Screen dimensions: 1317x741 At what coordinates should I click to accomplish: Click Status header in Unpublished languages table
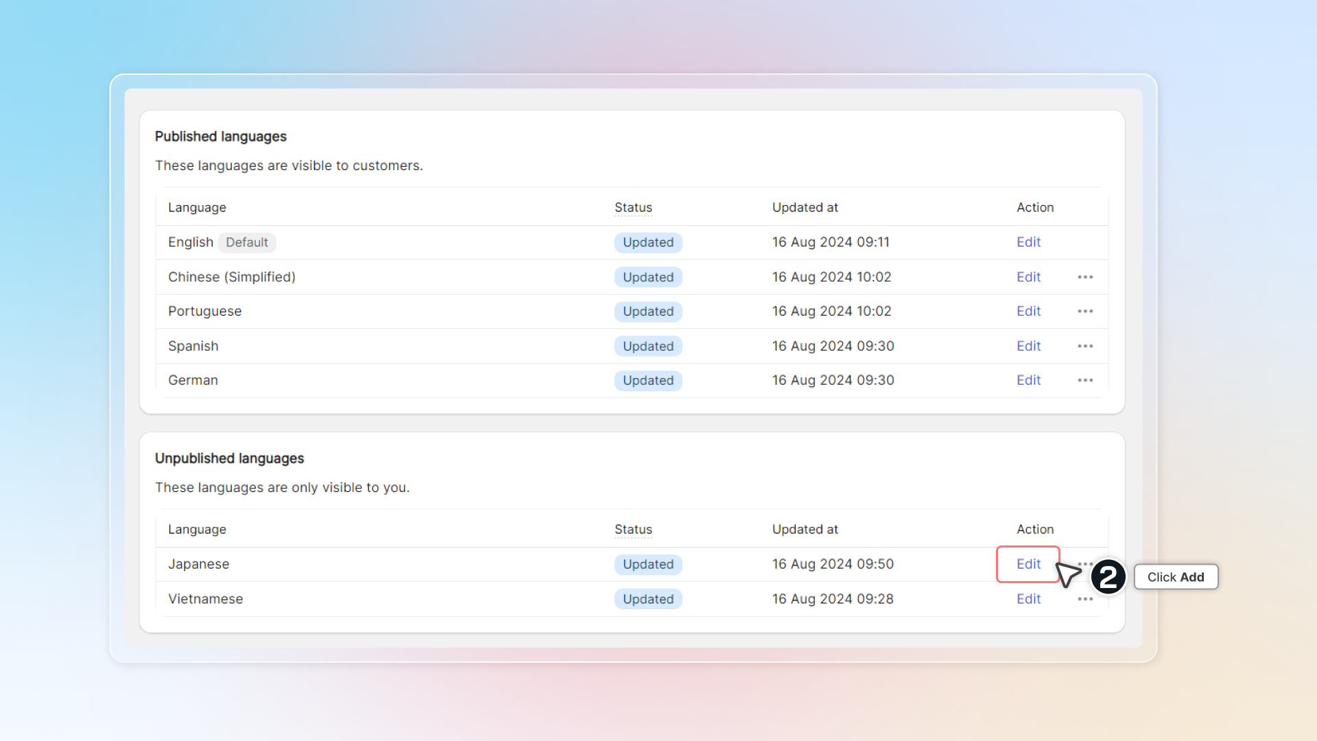click(x=632, y=529)
